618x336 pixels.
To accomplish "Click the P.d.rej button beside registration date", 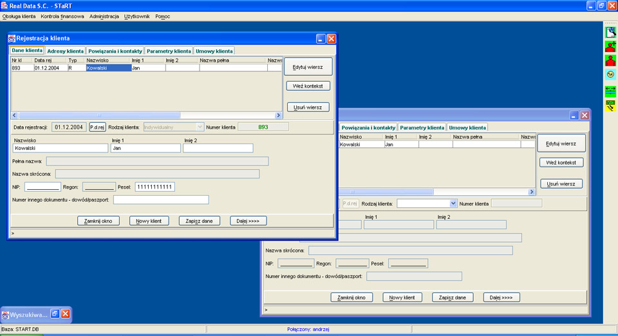I will [97, 127].
